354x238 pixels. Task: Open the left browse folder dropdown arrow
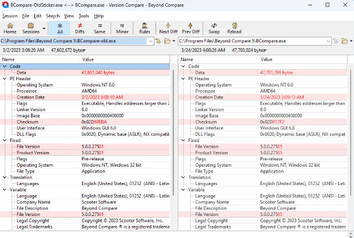tap(174, 41)
